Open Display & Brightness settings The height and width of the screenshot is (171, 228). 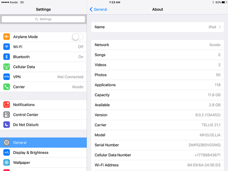(43, 153)
